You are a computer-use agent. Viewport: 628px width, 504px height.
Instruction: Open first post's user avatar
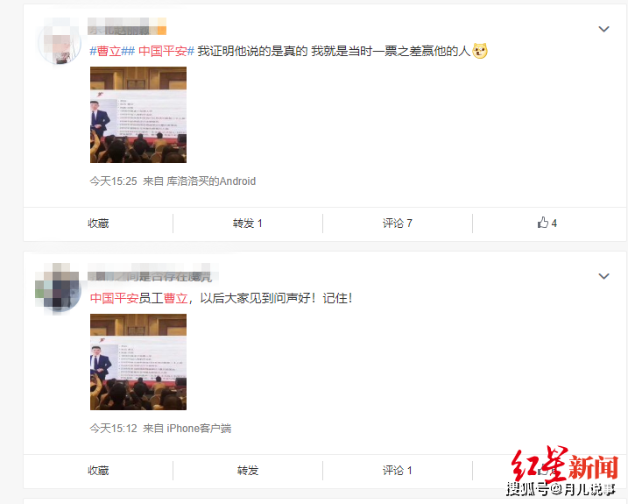60,41
